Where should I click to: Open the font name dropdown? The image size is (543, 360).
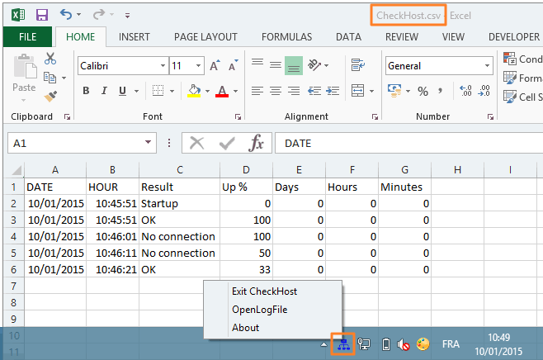(163, 65)
